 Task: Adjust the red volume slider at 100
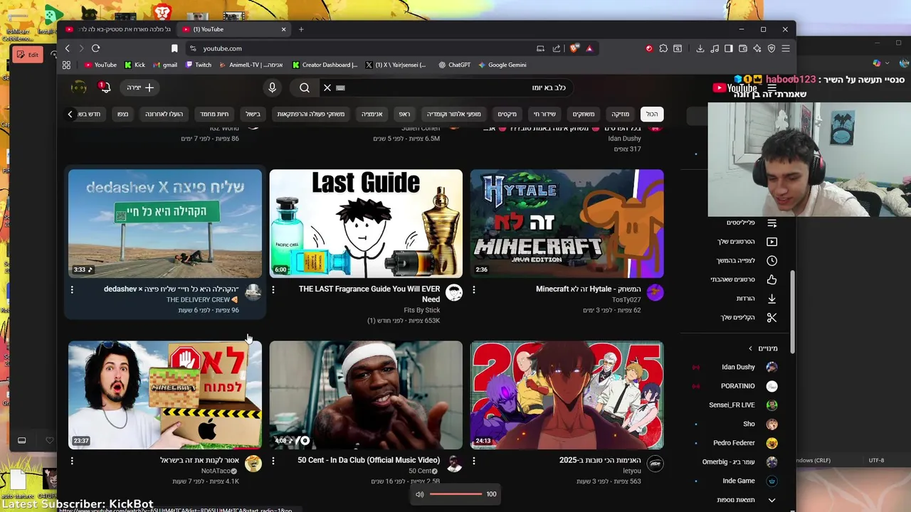point(455,494)
